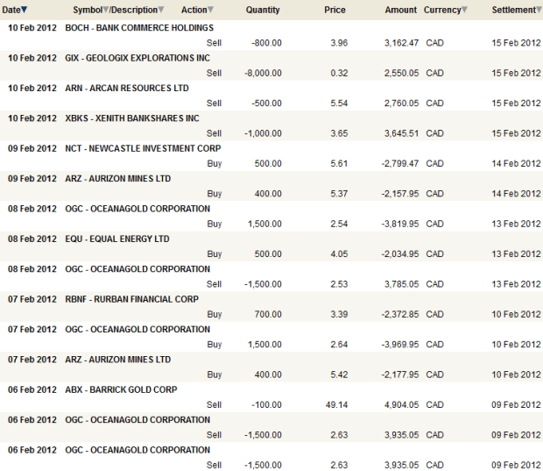Select RBNF - Rurban Financial Corp
543x471 pixels.
point(131,299)
